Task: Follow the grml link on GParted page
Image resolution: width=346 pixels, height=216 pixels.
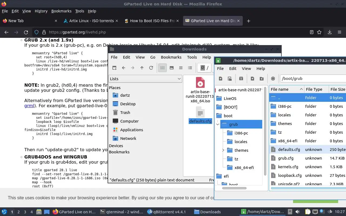Action: point(29,106)
